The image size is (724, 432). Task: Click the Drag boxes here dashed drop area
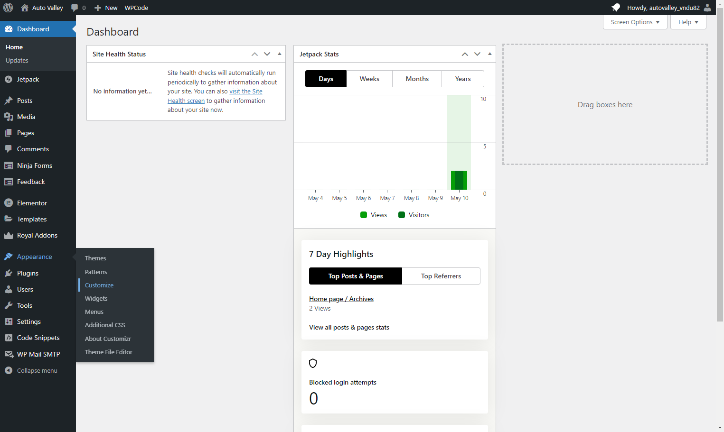(x=605, y=104)
